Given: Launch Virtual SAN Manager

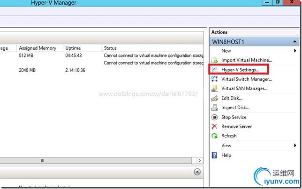Looking at the screenshot, I should tap(244, 88).
